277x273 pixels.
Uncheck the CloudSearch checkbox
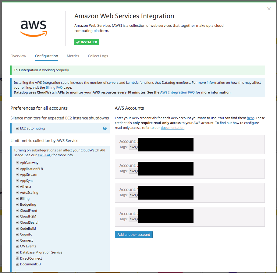coord(17,222)
